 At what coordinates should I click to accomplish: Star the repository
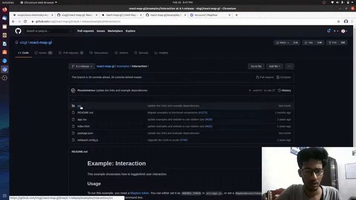click(309, 42)
